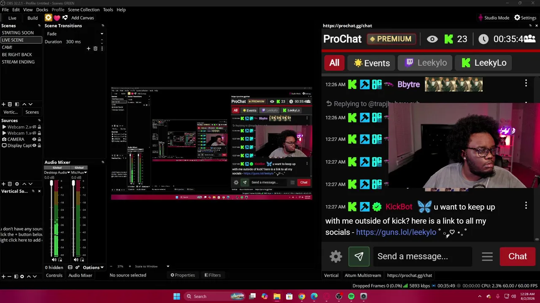Screen dimensions: 540x303
Task: Switch to Aitum Multistream dock tab
Action: coord(363,275)
